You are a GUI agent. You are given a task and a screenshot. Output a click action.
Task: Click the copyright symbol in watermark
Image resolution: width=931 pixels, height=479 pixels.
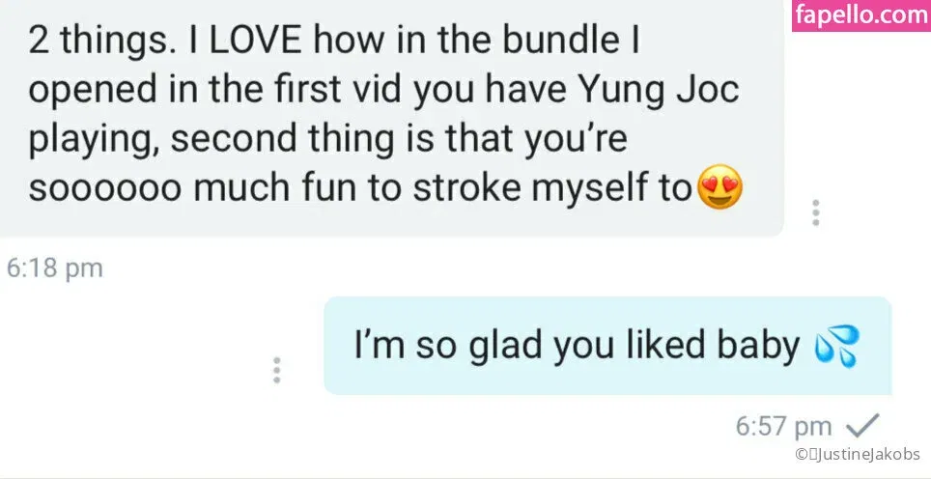pos(800,454)
